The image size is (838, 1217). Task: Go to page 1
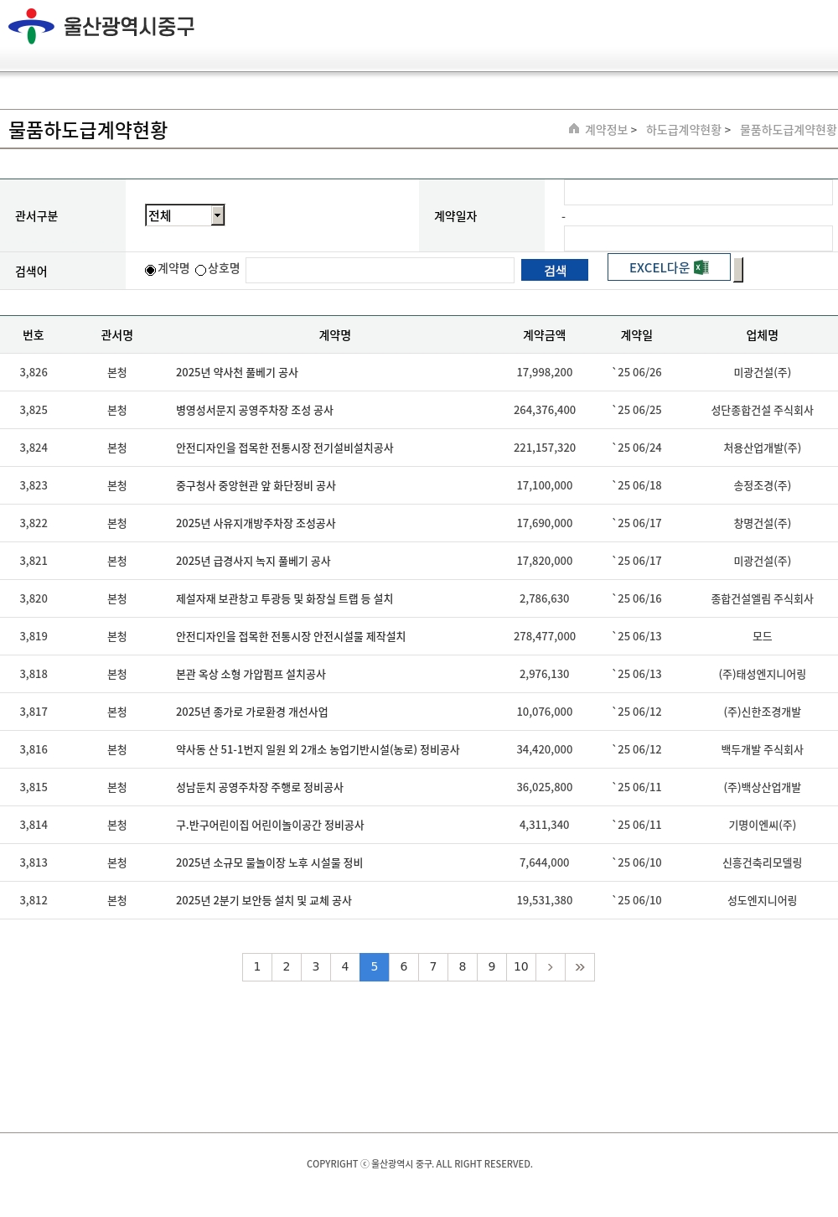point(257,967)
